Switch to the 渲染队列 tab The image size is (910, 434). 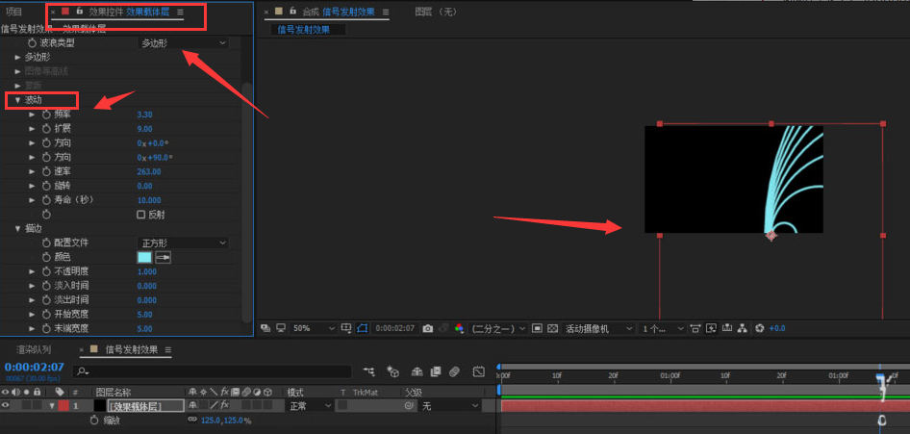coord(34,349)
